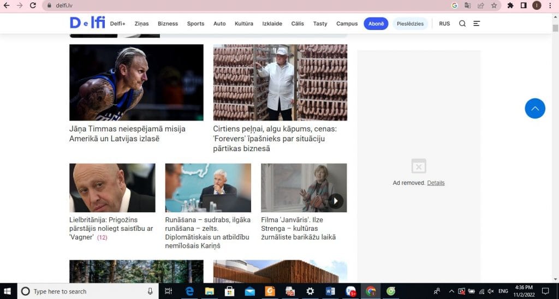
Task: Click the Pieslēdzies login button
Action: pos(410,23)
